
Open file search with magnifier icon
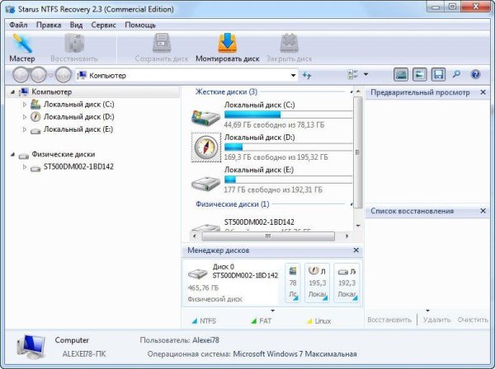pos(456,75)
